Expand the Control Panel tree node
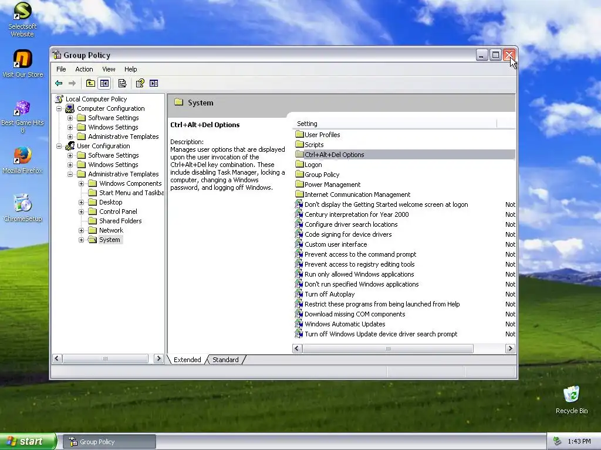This screenshot has width=601, height=450. [81, 212]
